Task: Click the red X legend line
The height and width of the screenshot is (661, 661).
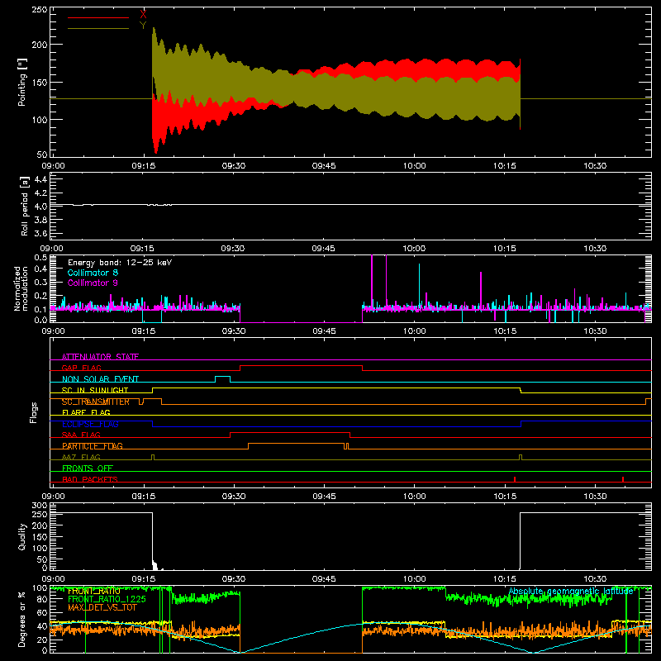Action: point(98,17)
